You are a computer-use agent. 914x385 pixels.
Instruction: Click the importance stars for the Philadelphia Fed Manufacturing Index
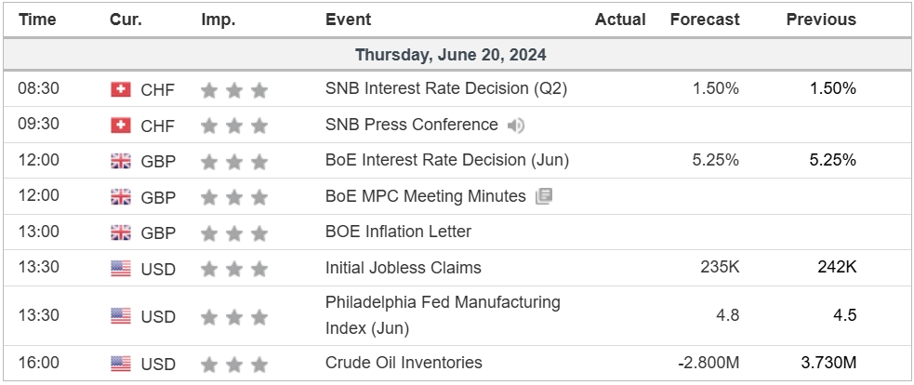(233, 316)
